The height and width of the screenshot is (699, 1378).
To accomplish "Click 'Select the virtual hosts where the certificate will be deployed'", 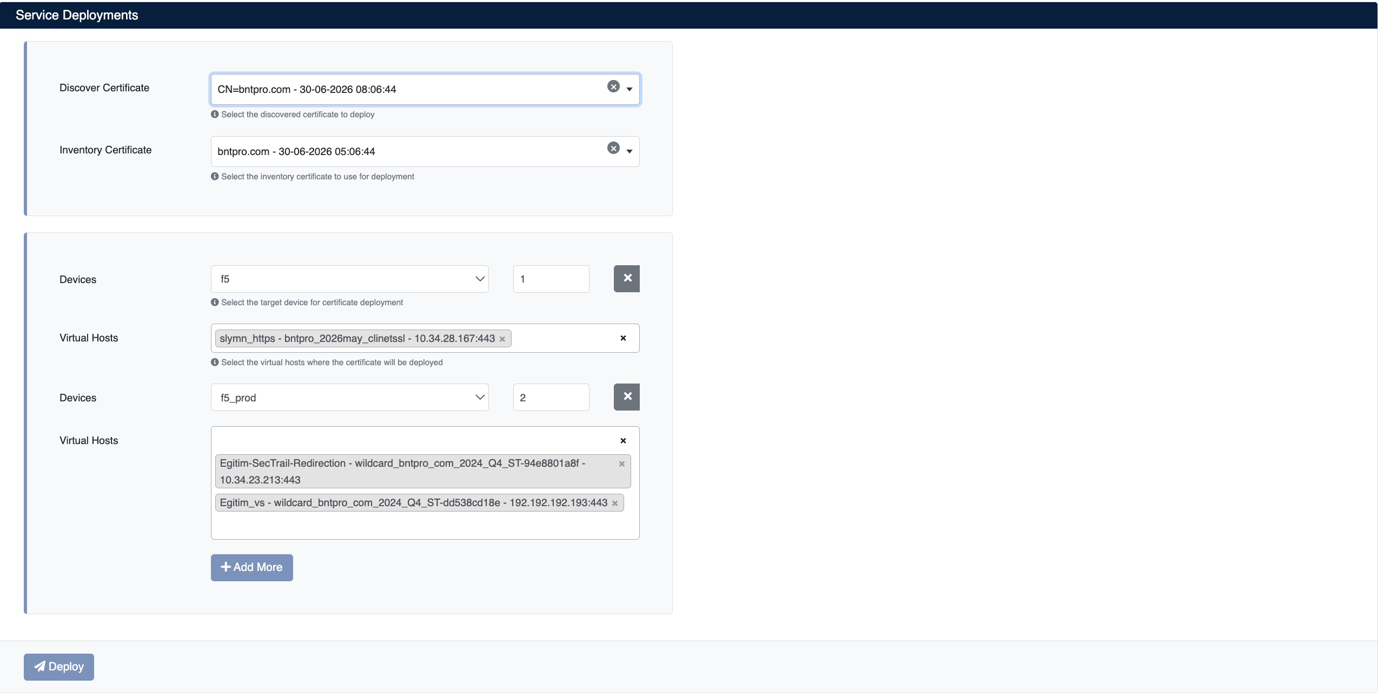I will (x=332, y=362).
